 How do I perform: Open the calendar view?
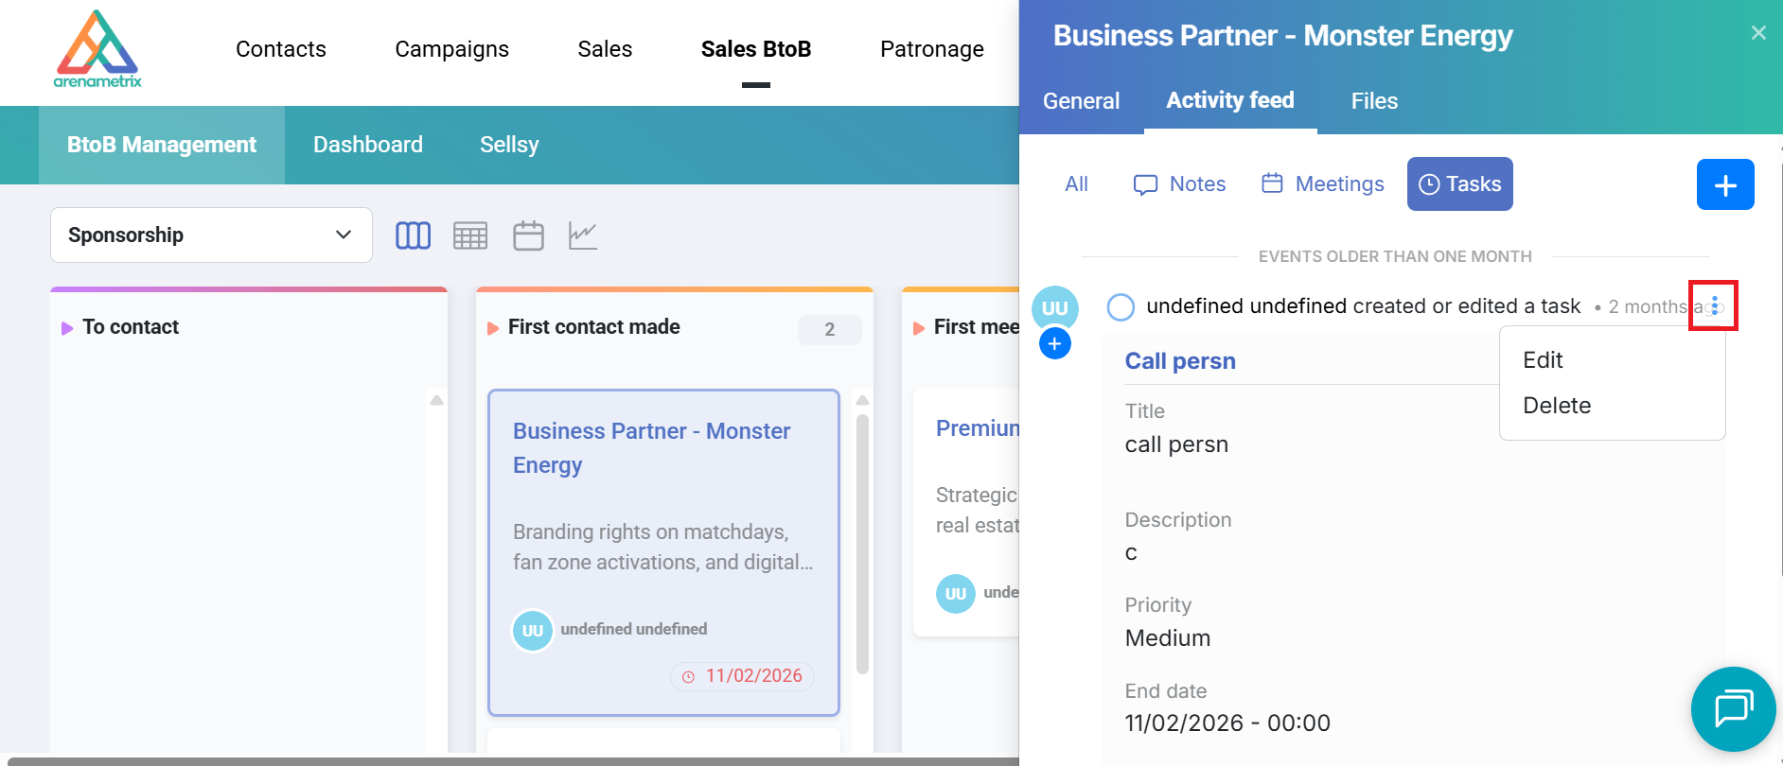point(528,235)
